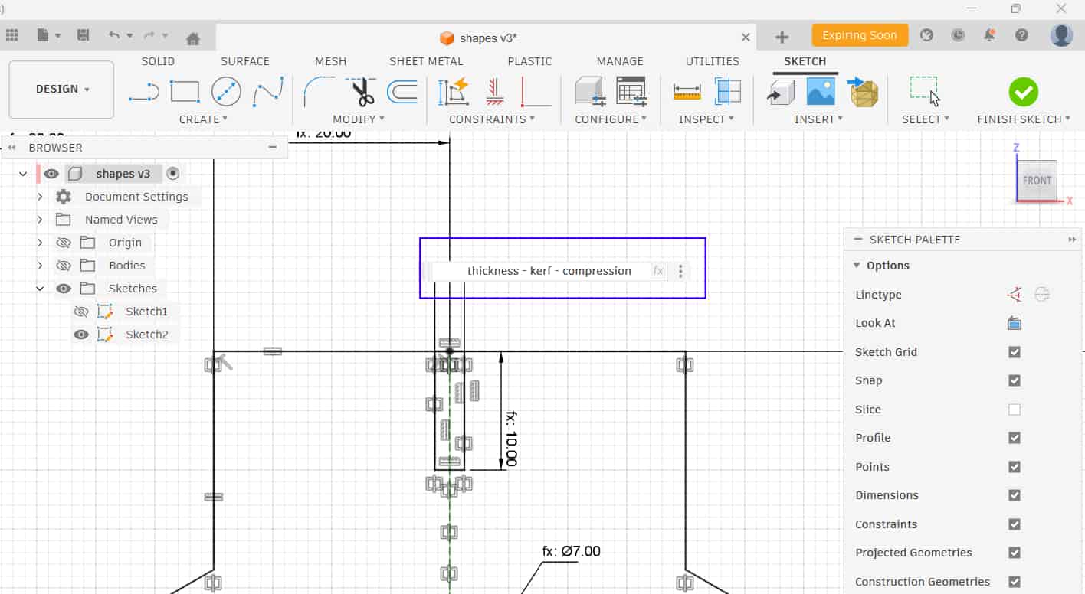Click the Insert Mesh icon
This screenshot has width=1085, height=594.
click(x=864, y=92)
